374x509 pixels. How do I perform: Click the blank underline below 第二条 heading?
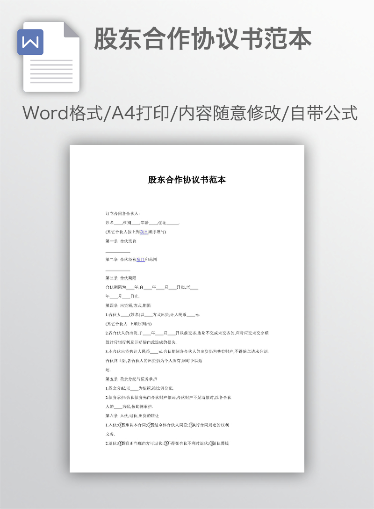pos(118,270)
